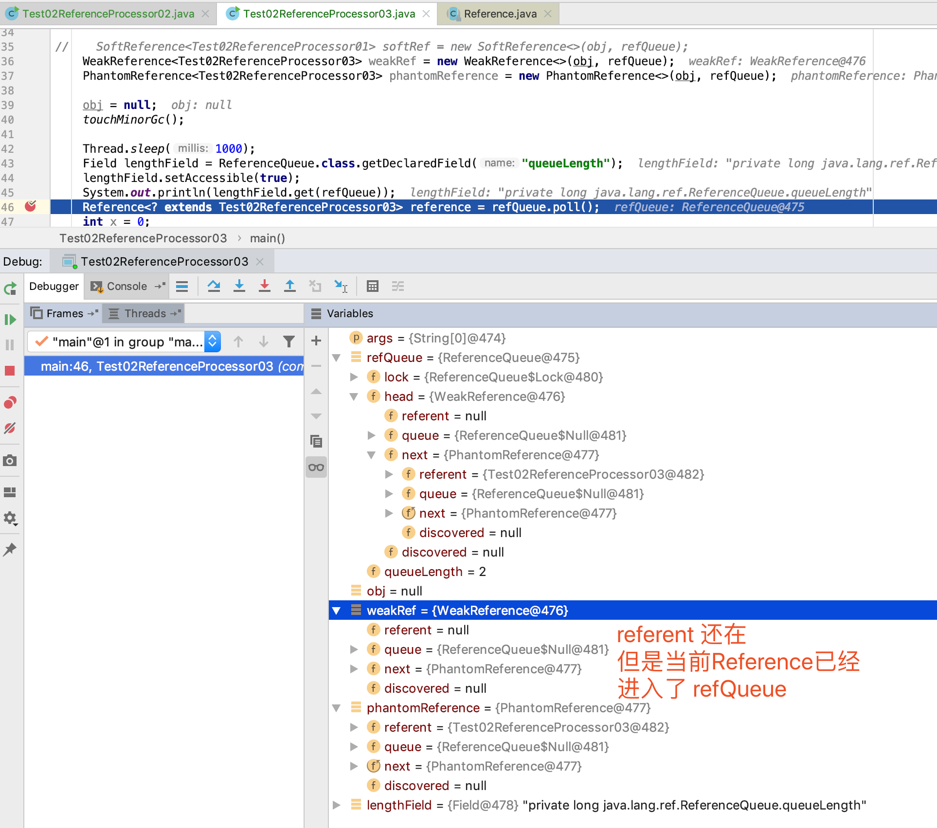Viewport: 937px width, 828px height.
Task: Select the Step Over icon
Action: [214, 286]
